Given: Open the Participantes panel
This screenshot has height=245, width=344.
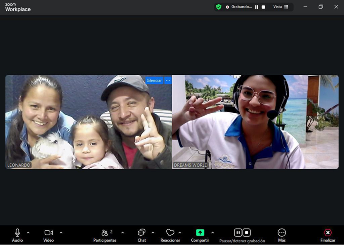Looking at the screenshot, I should (105, 233).
